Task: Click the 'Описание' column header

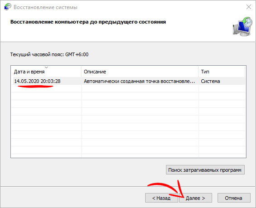Action: [140, 72]
